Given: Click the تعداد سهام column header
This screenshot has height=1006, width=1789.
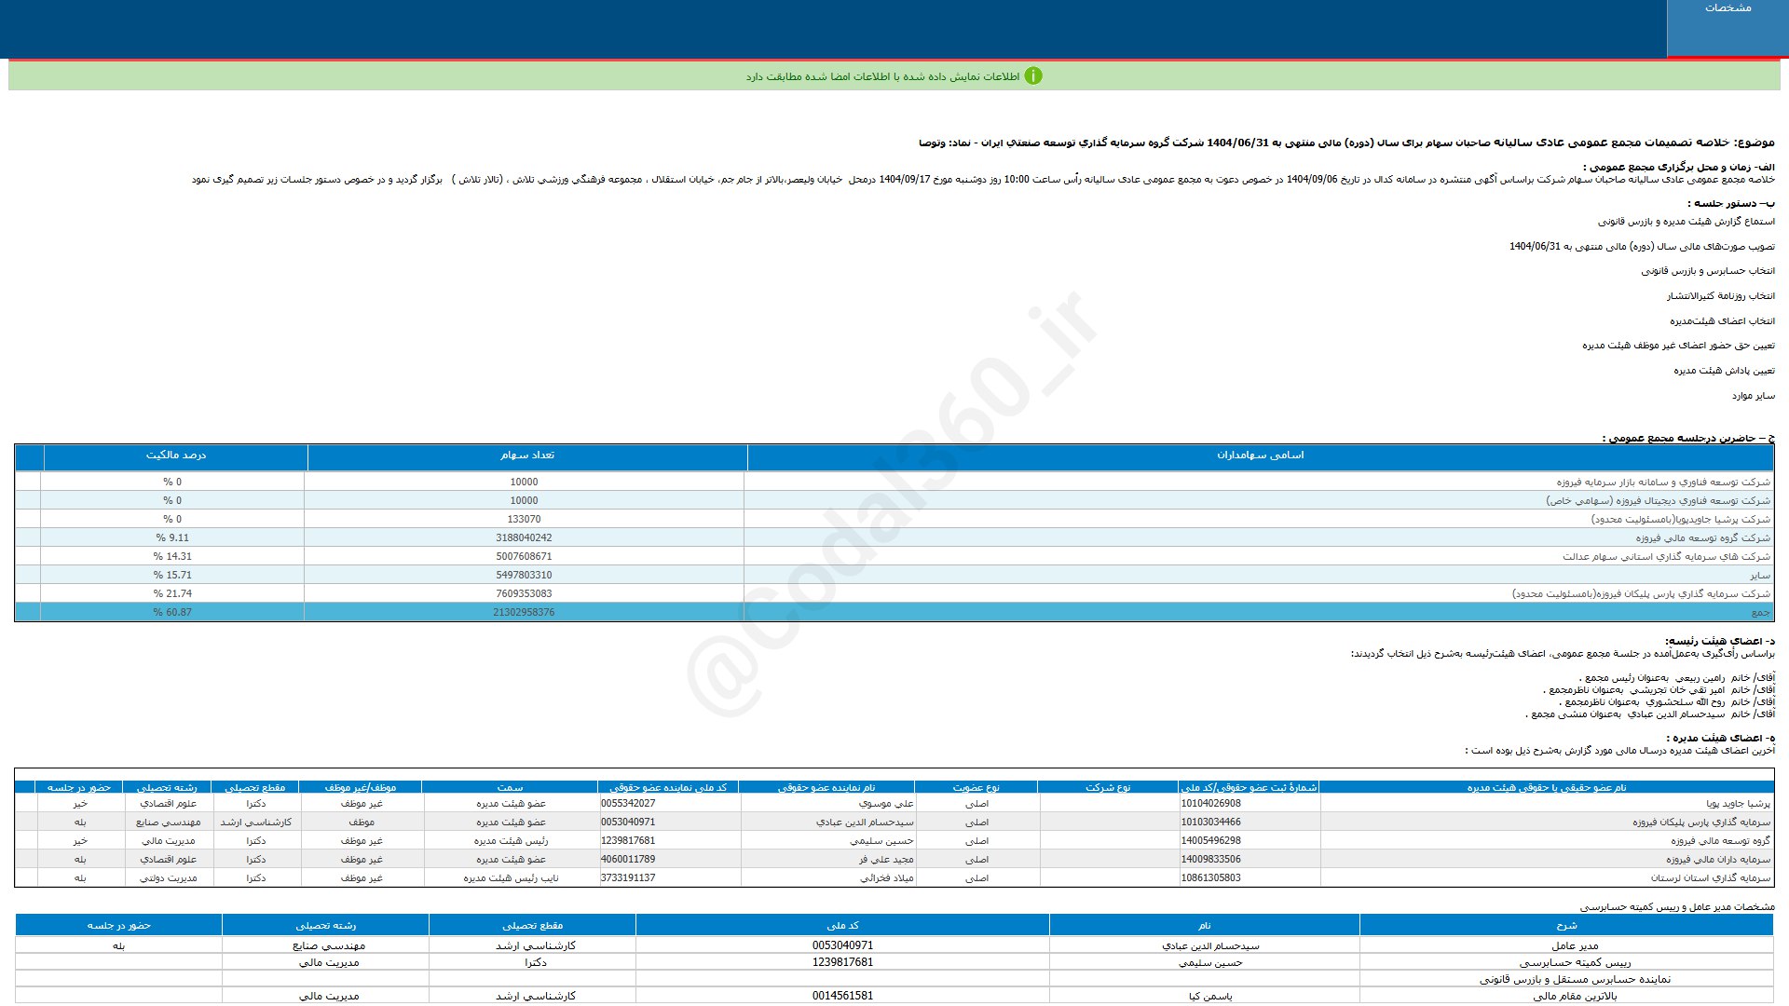Looking at the screenshot, I should pyautogui.click(x=527, y=455).
